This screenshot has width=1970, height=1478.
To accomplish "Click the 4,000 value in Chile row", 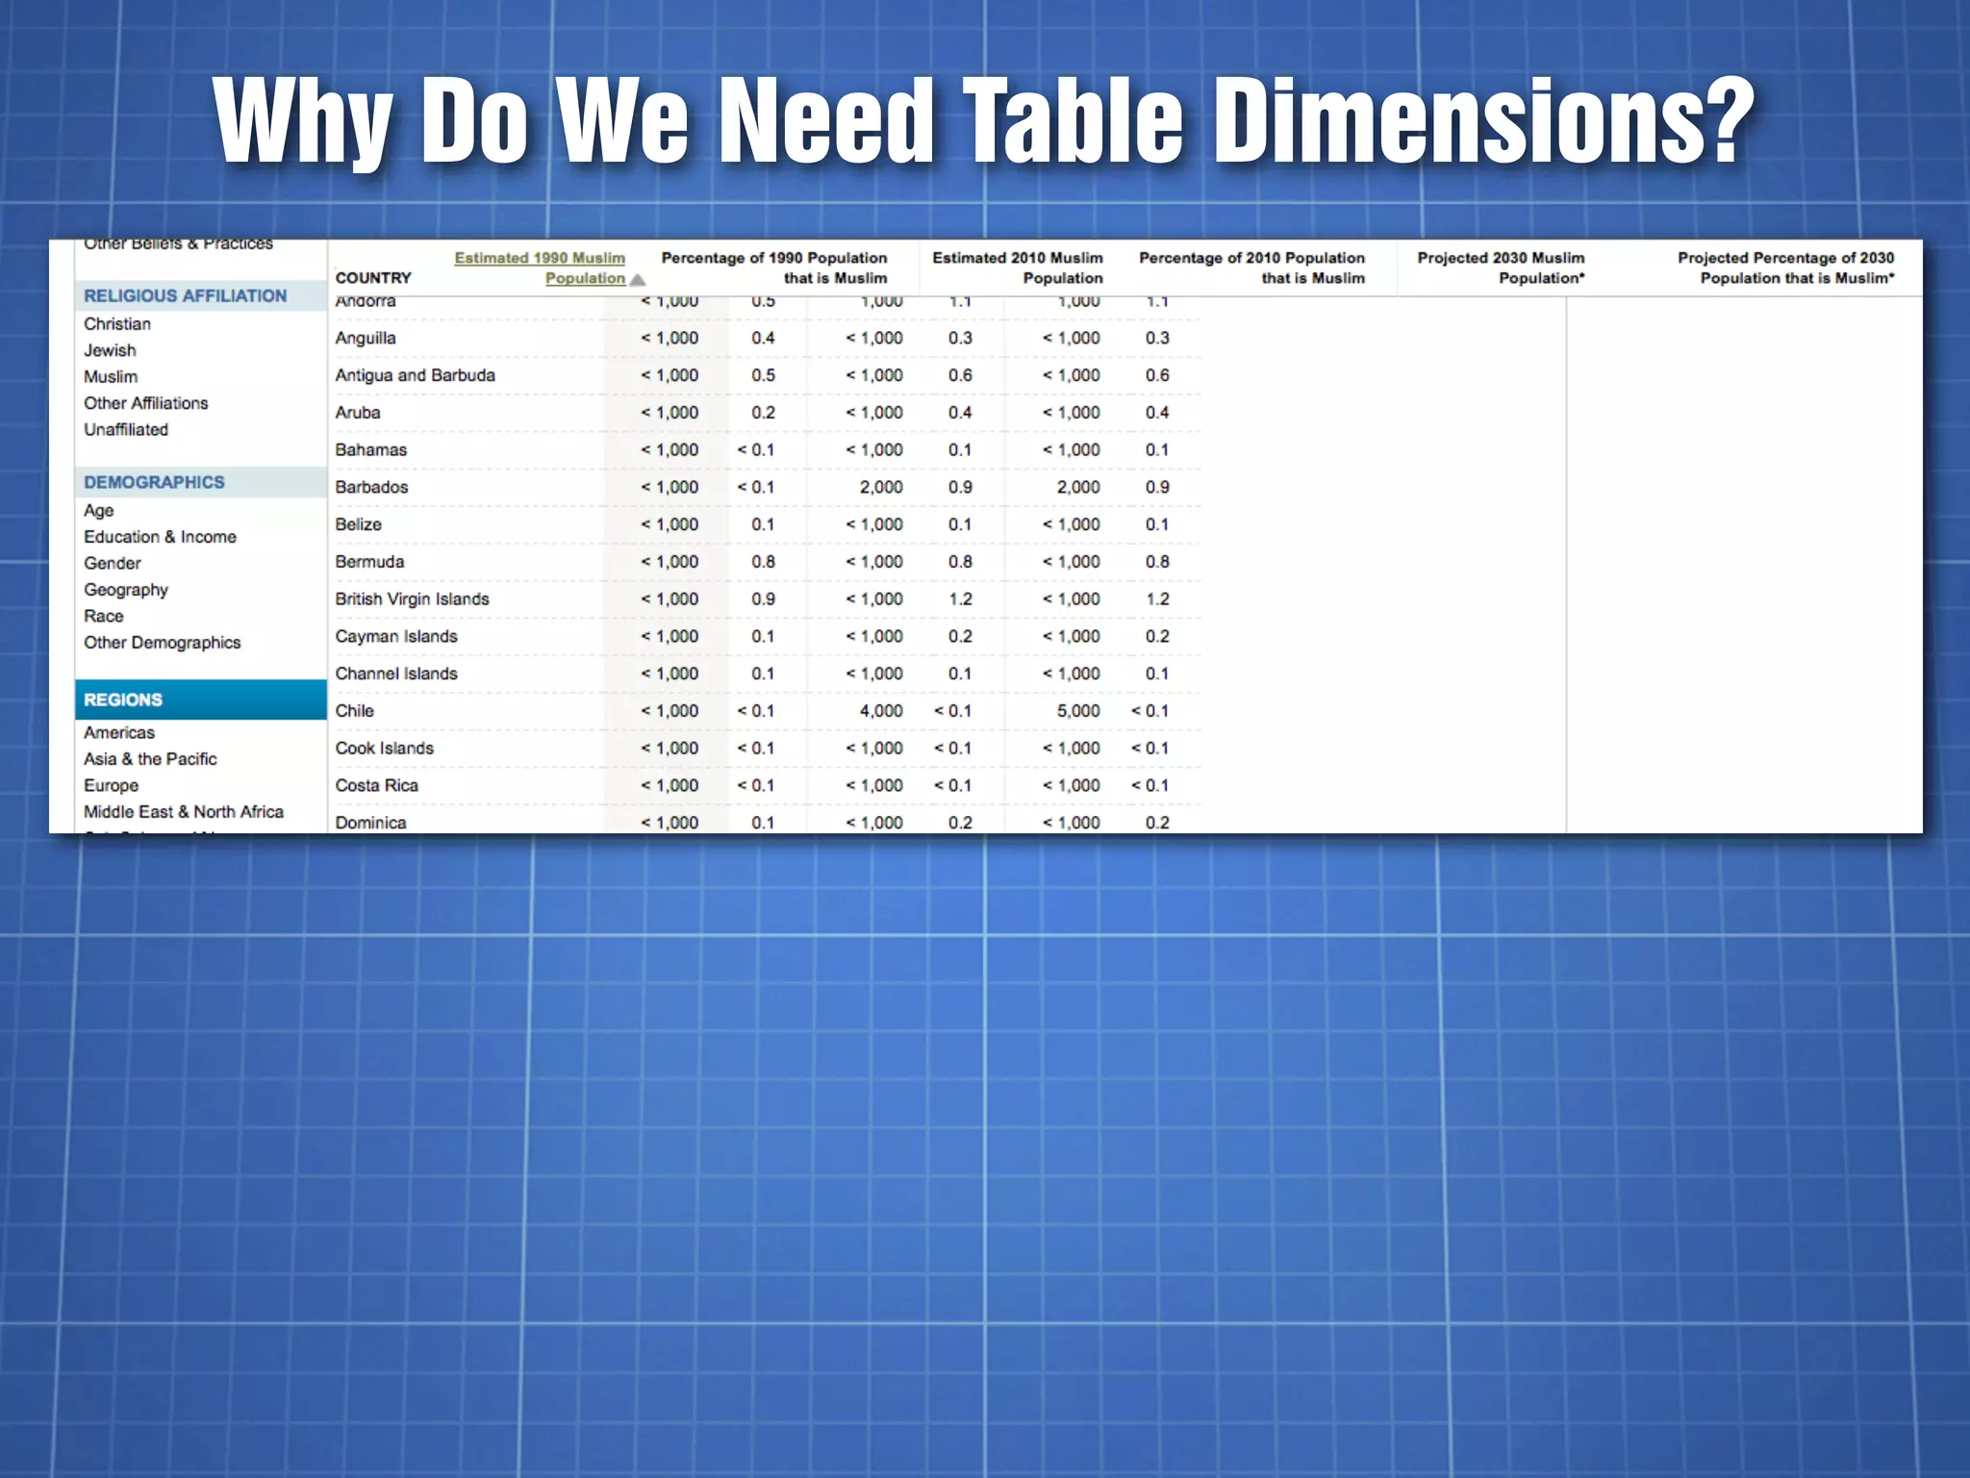I will (x=881, y=711).
